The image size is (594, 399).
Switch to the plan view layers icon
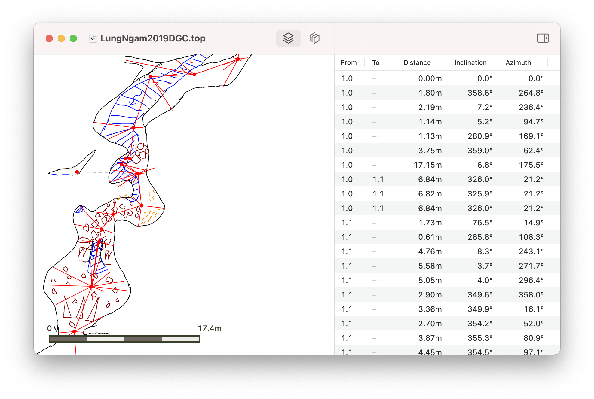pyautogui.click(x=288, y=38)
